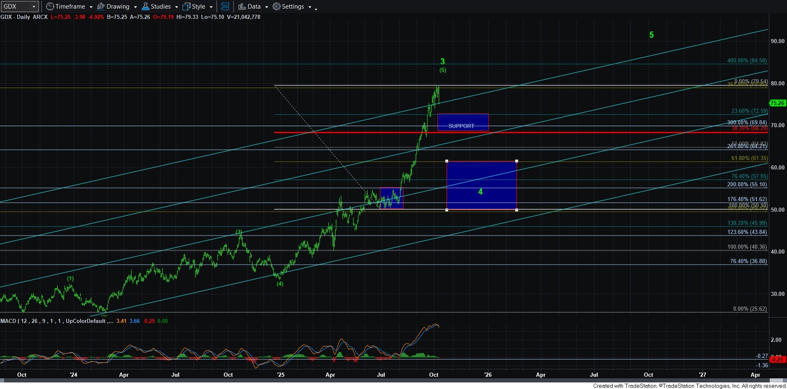
Task: Click the Data bar chart icon
Action: 242,7
